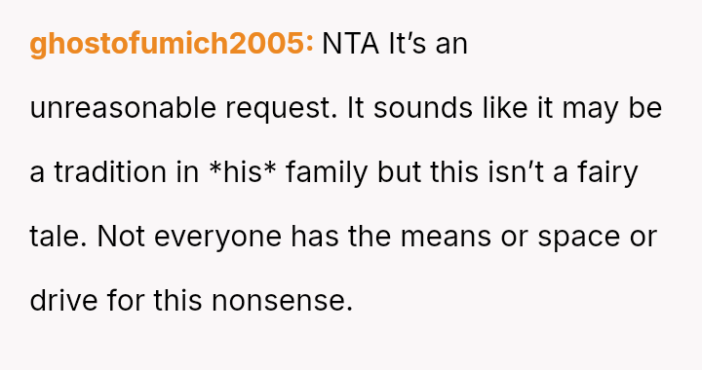Image resolution: width=702 pixels, height=370 pixels.
Task: Open ghostofumich2005's profile via the orange username
Action: (172, 44)
